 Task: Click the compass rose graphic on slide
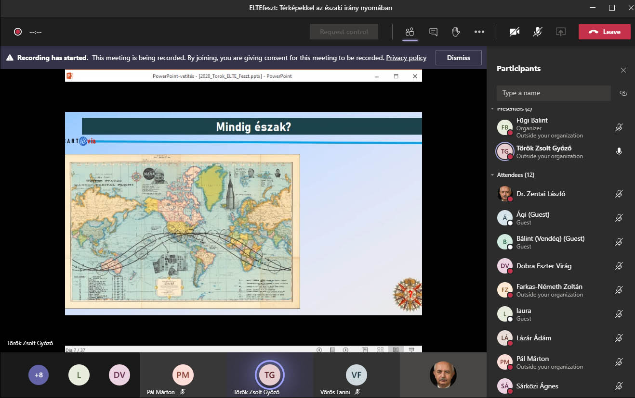tap(408, 294)
